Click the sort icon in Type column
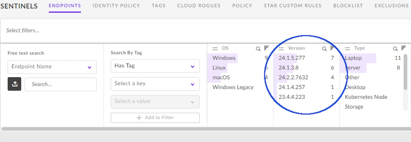411x142 pixels. tap(404, 48)
